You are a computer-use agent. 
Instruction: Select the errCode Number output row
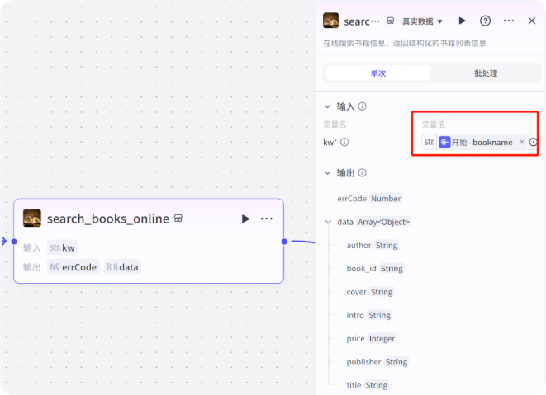point(369,199)
